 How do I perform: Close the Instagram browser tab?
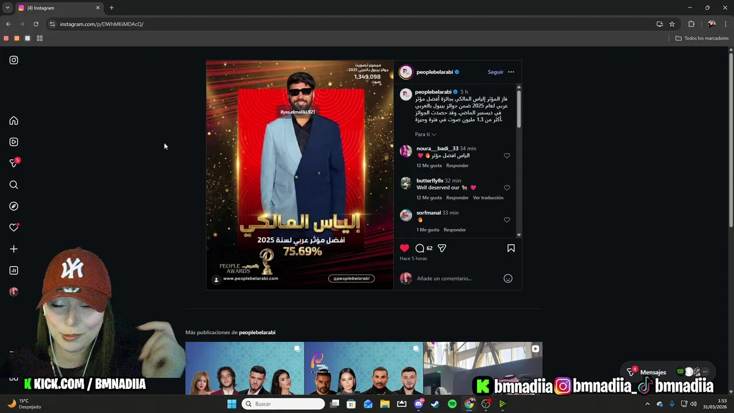click(x=97, y=8)
